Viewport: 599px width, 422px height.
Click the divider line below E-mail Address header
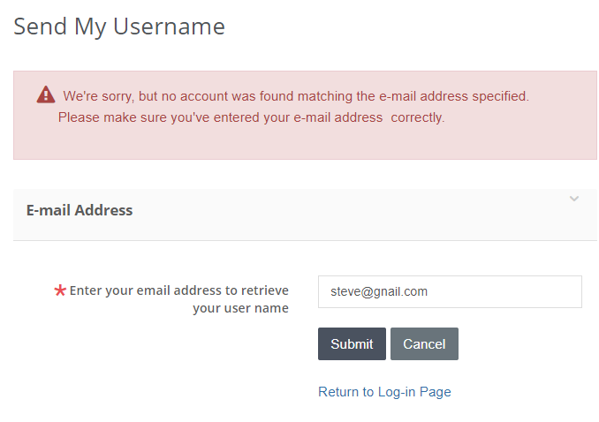pyautogui.click(x=305, y=240)
